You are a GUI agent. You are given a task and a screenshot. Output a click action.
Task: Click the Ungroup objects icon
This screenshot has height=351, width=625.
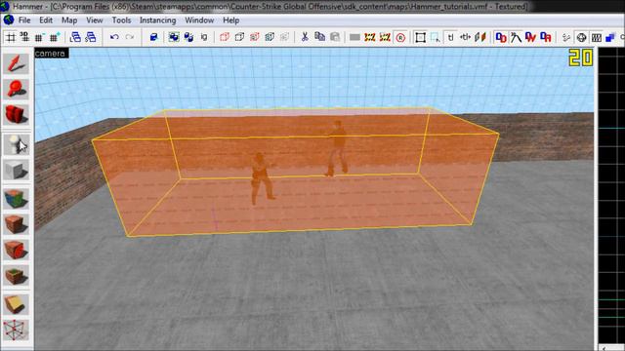pyautogui.click(x=188, y=37)
